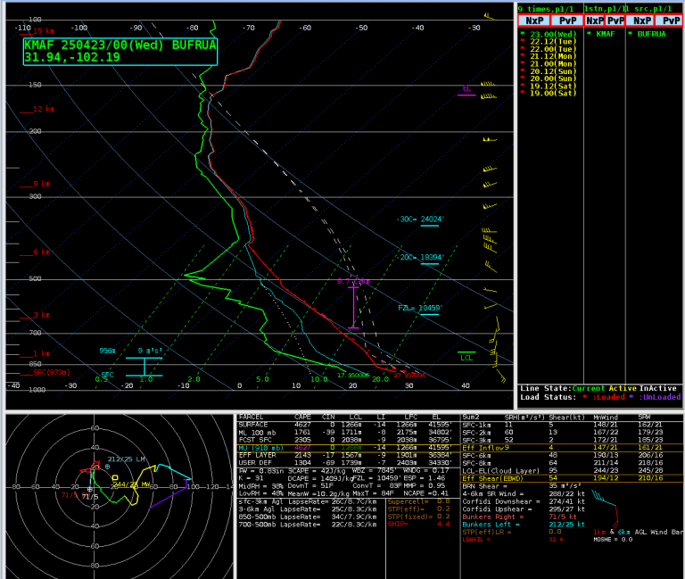Click the LGHAIL value row
The height and width of the screenshot is (579, 685).
tap(512, 540)
